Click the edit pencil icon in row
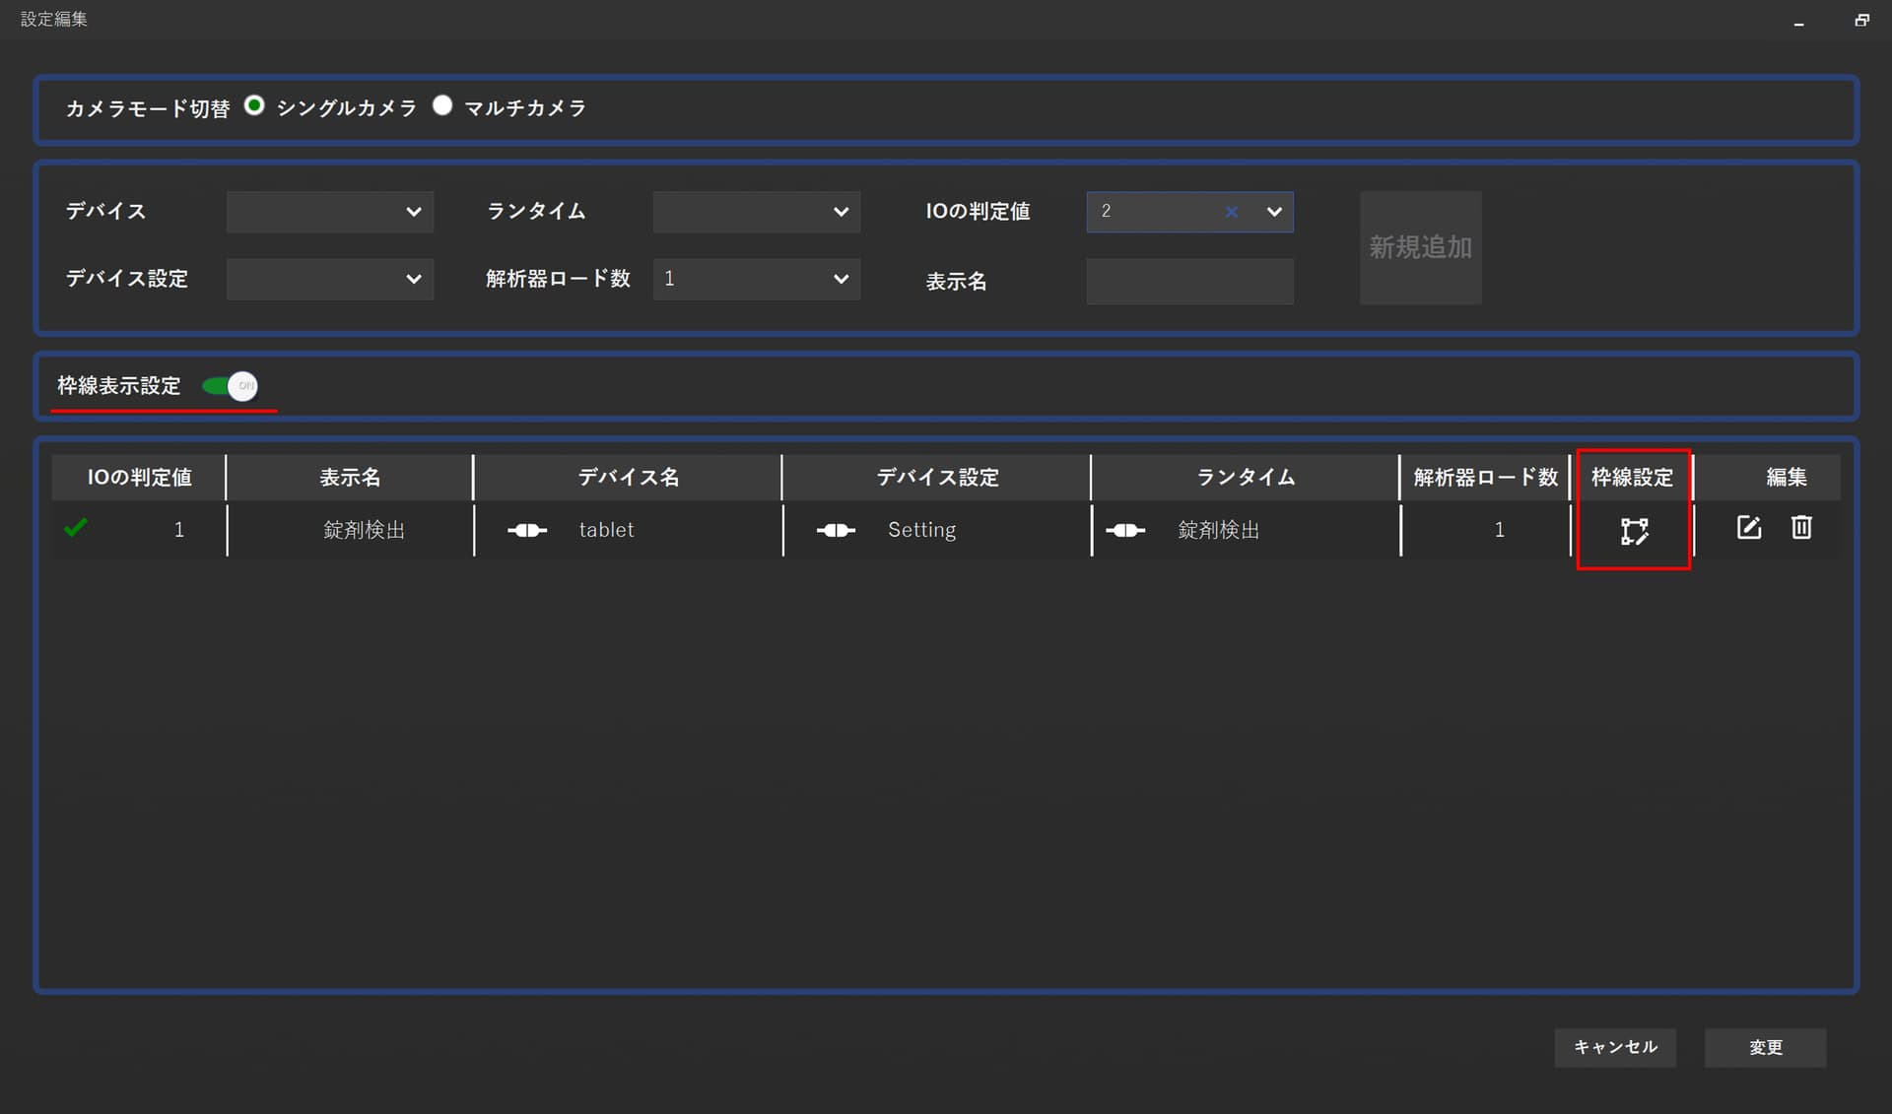 click(x=1748, y=528)
